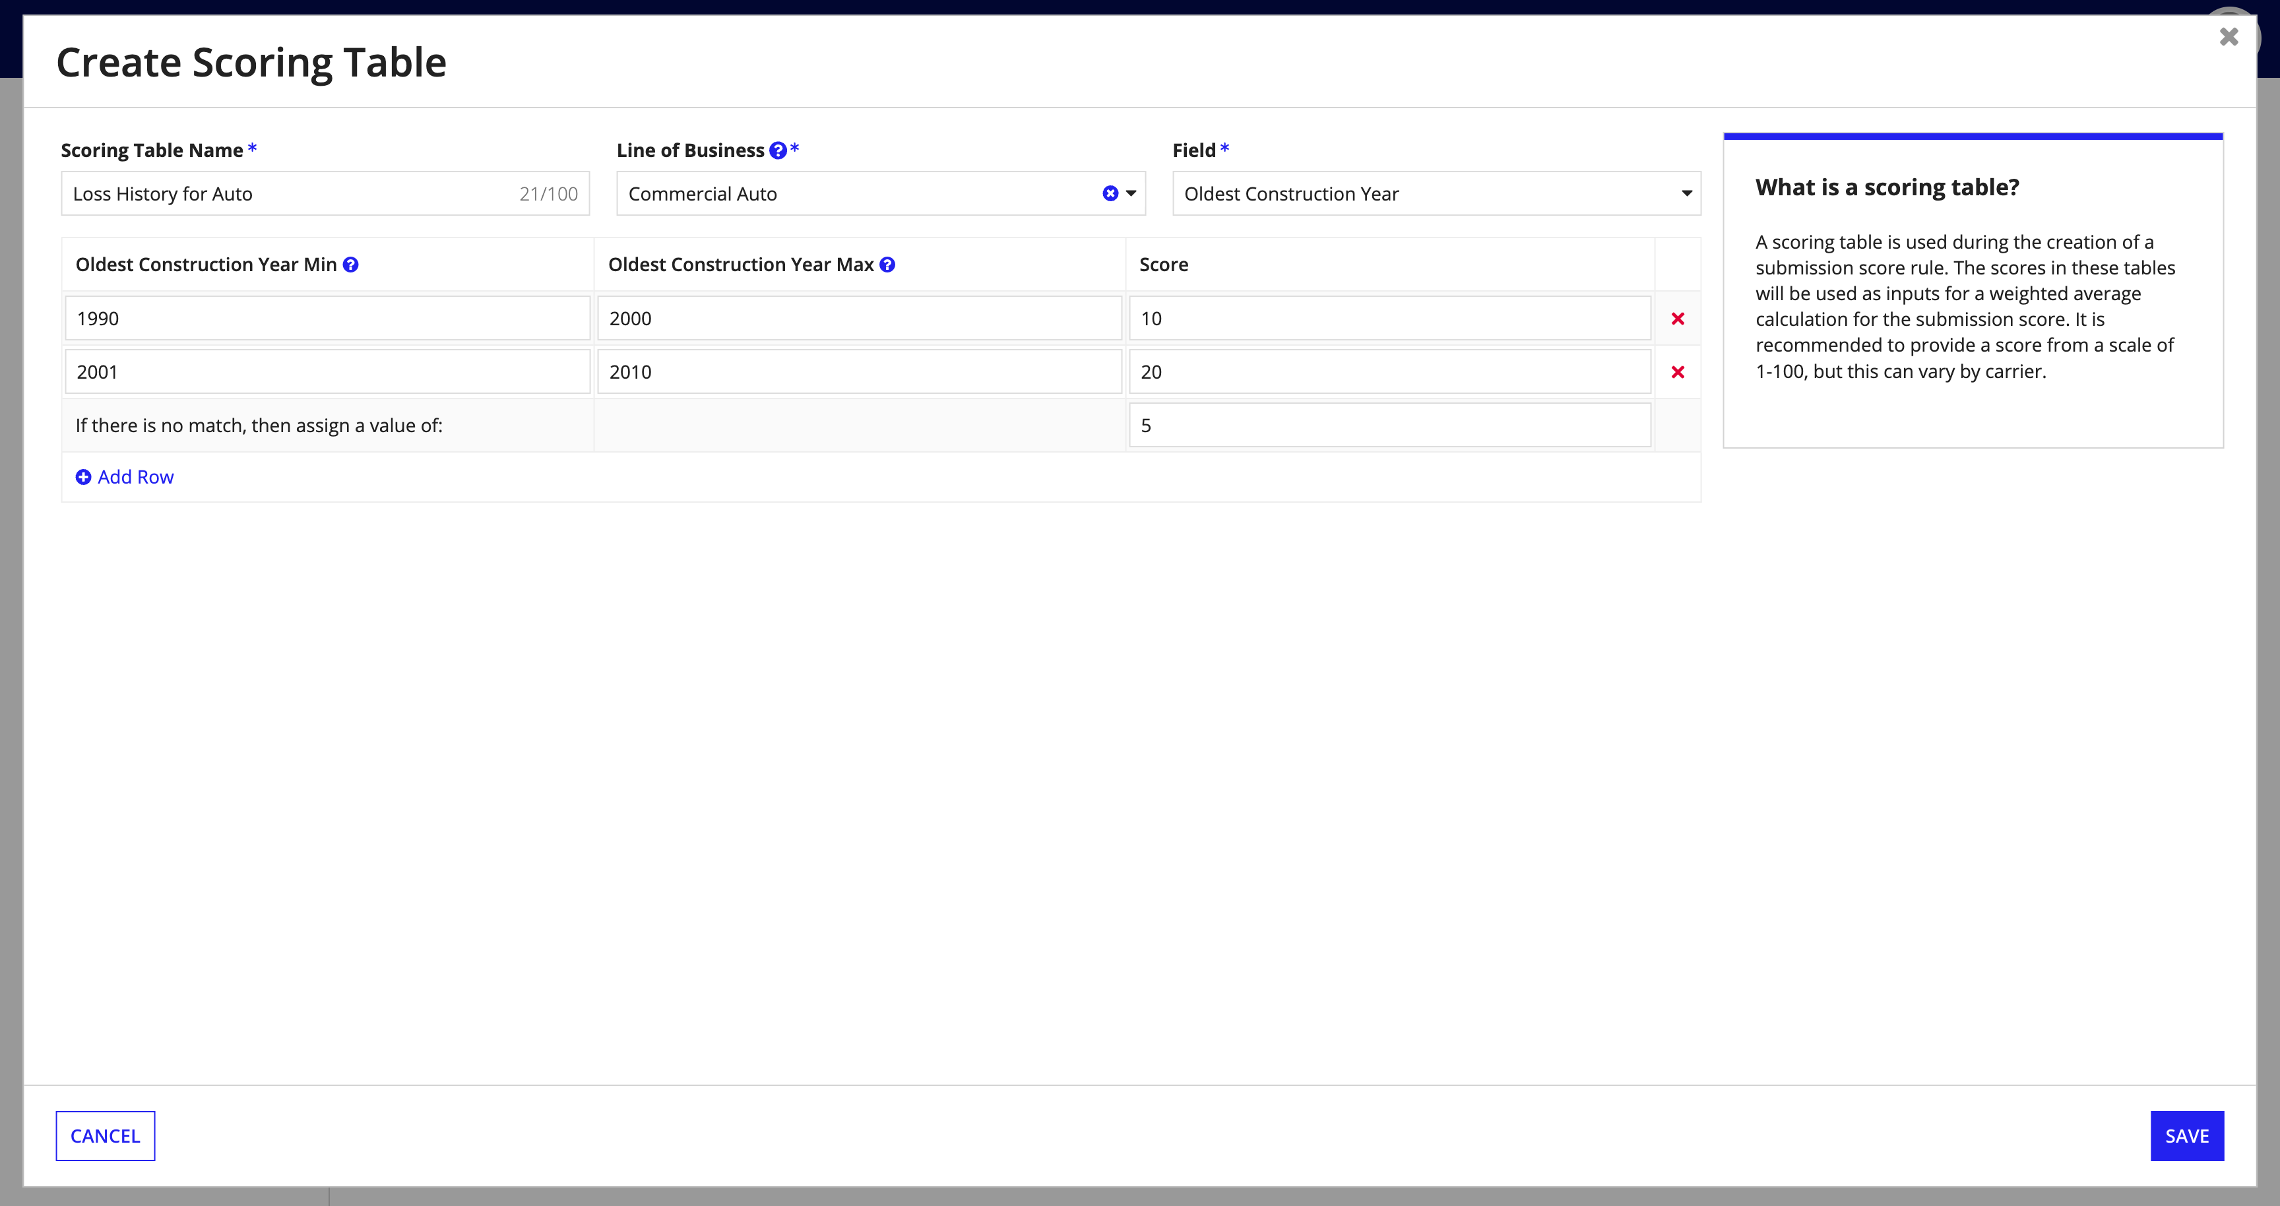The width and height of the screenshot is (2280, 1206).
Task: Edit the Scoring Table Name field
Action: point(325,194)
